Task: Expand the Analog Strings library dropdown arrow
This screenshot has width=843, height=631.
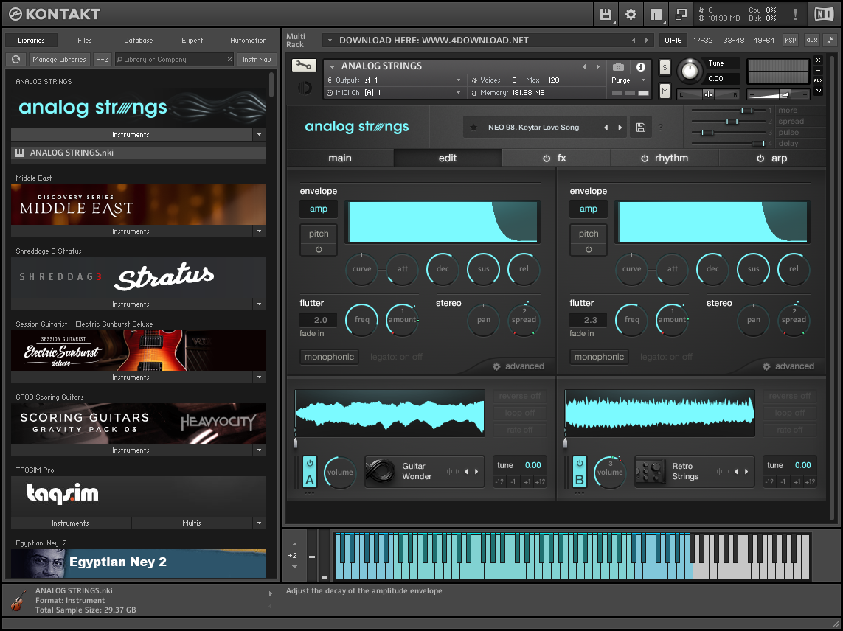Action: [x=259, y=134]
